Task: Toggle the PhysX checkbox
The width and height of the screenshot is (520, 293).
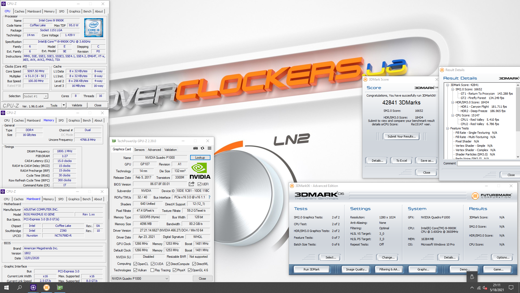Action: tap(174, 270)
